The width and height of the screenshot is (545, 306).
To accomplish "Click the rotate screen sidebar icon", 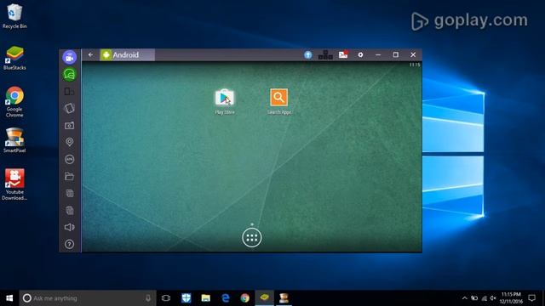I will coord(69,108).
